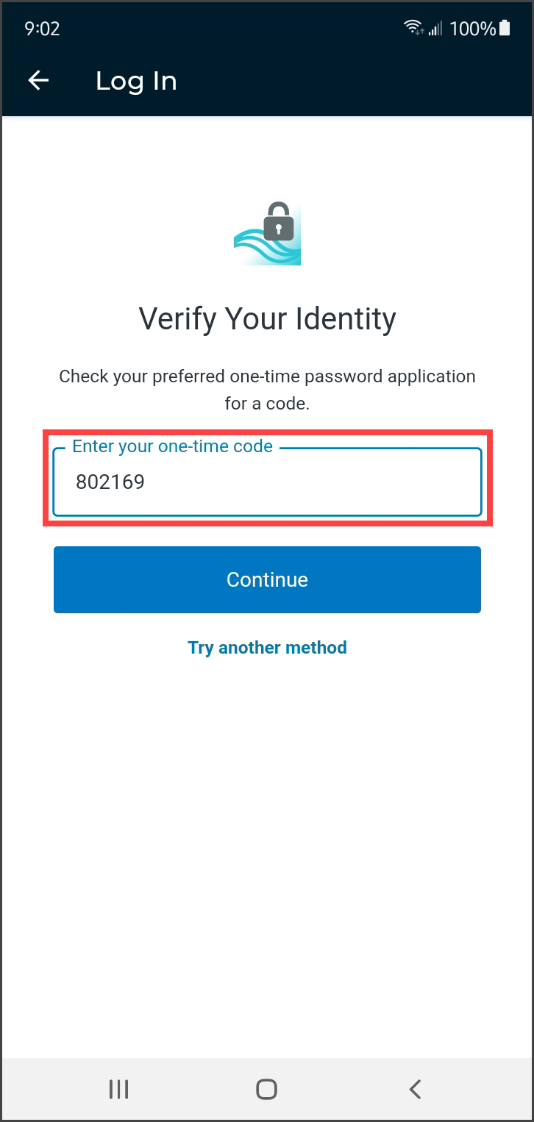This screenshot has height=1122, width=534.
Task: Tap the Log In header title
Action: pyautogui.click(x=136, y=81)
